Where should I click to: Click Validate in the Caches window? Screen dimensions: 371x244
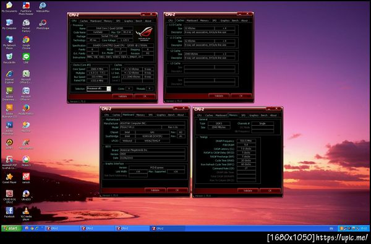(219, 96)
